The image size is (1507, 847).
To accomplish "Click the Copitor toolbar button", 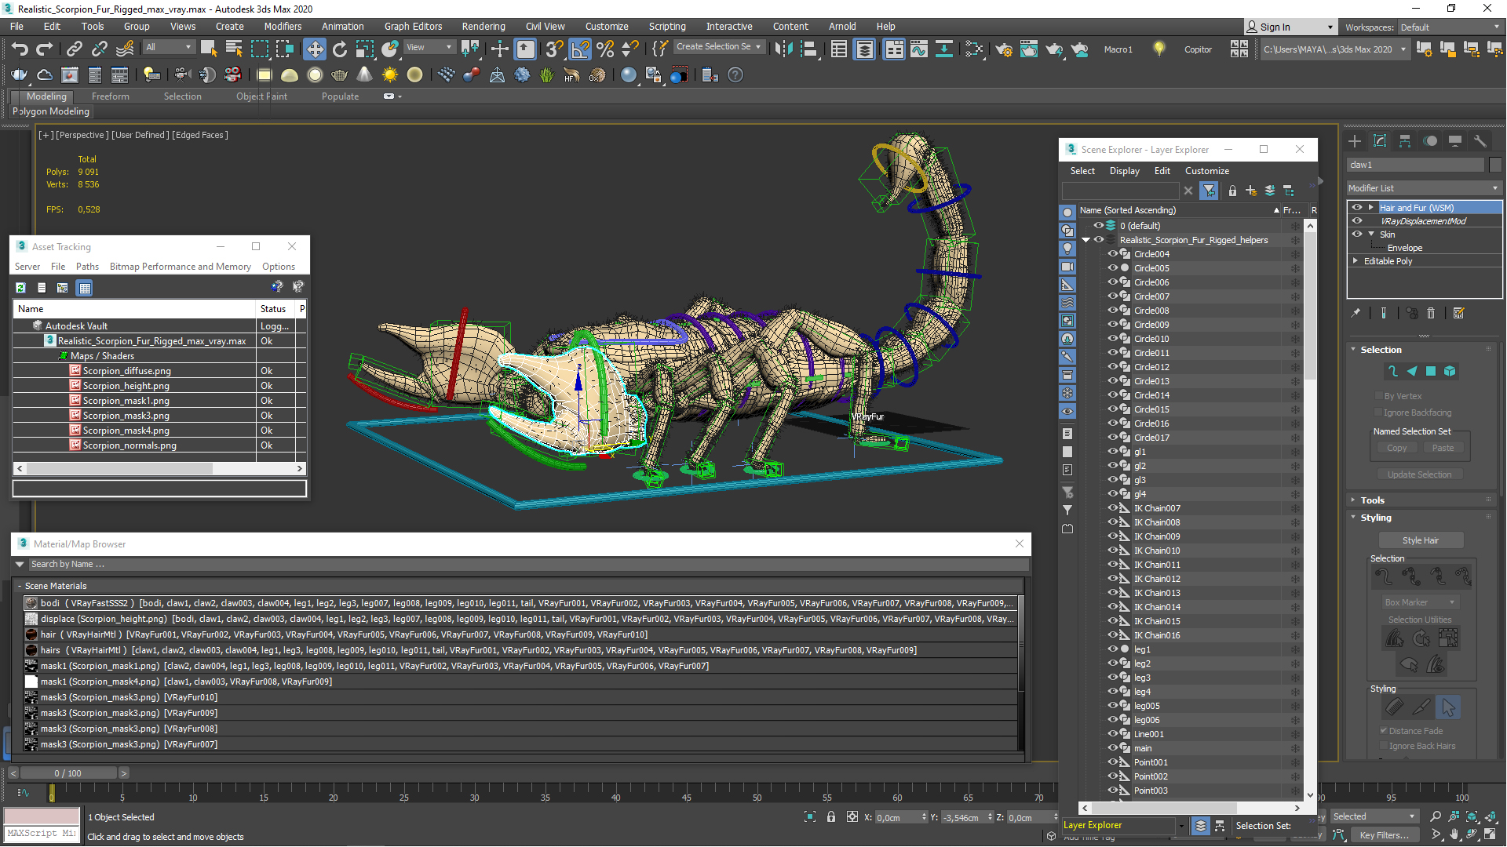I will (x=1198, y=49).
